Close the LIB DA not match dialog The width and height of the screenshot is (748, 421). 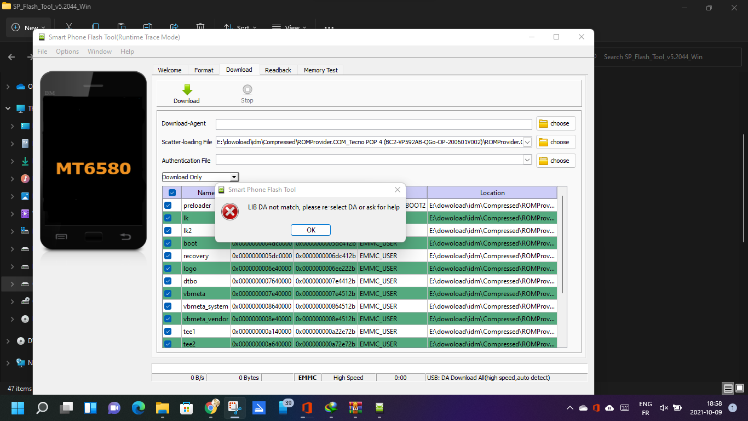pyautogui.click(x=398, y=190)
